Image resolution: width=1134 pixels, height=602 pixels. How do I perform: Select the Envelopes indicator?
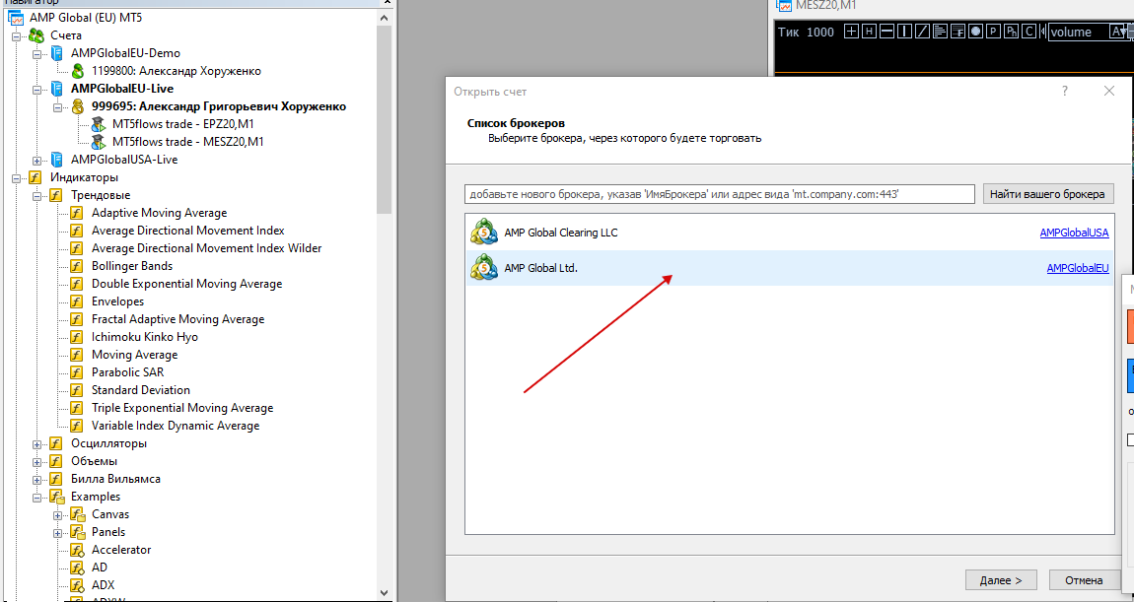(118, 301)
